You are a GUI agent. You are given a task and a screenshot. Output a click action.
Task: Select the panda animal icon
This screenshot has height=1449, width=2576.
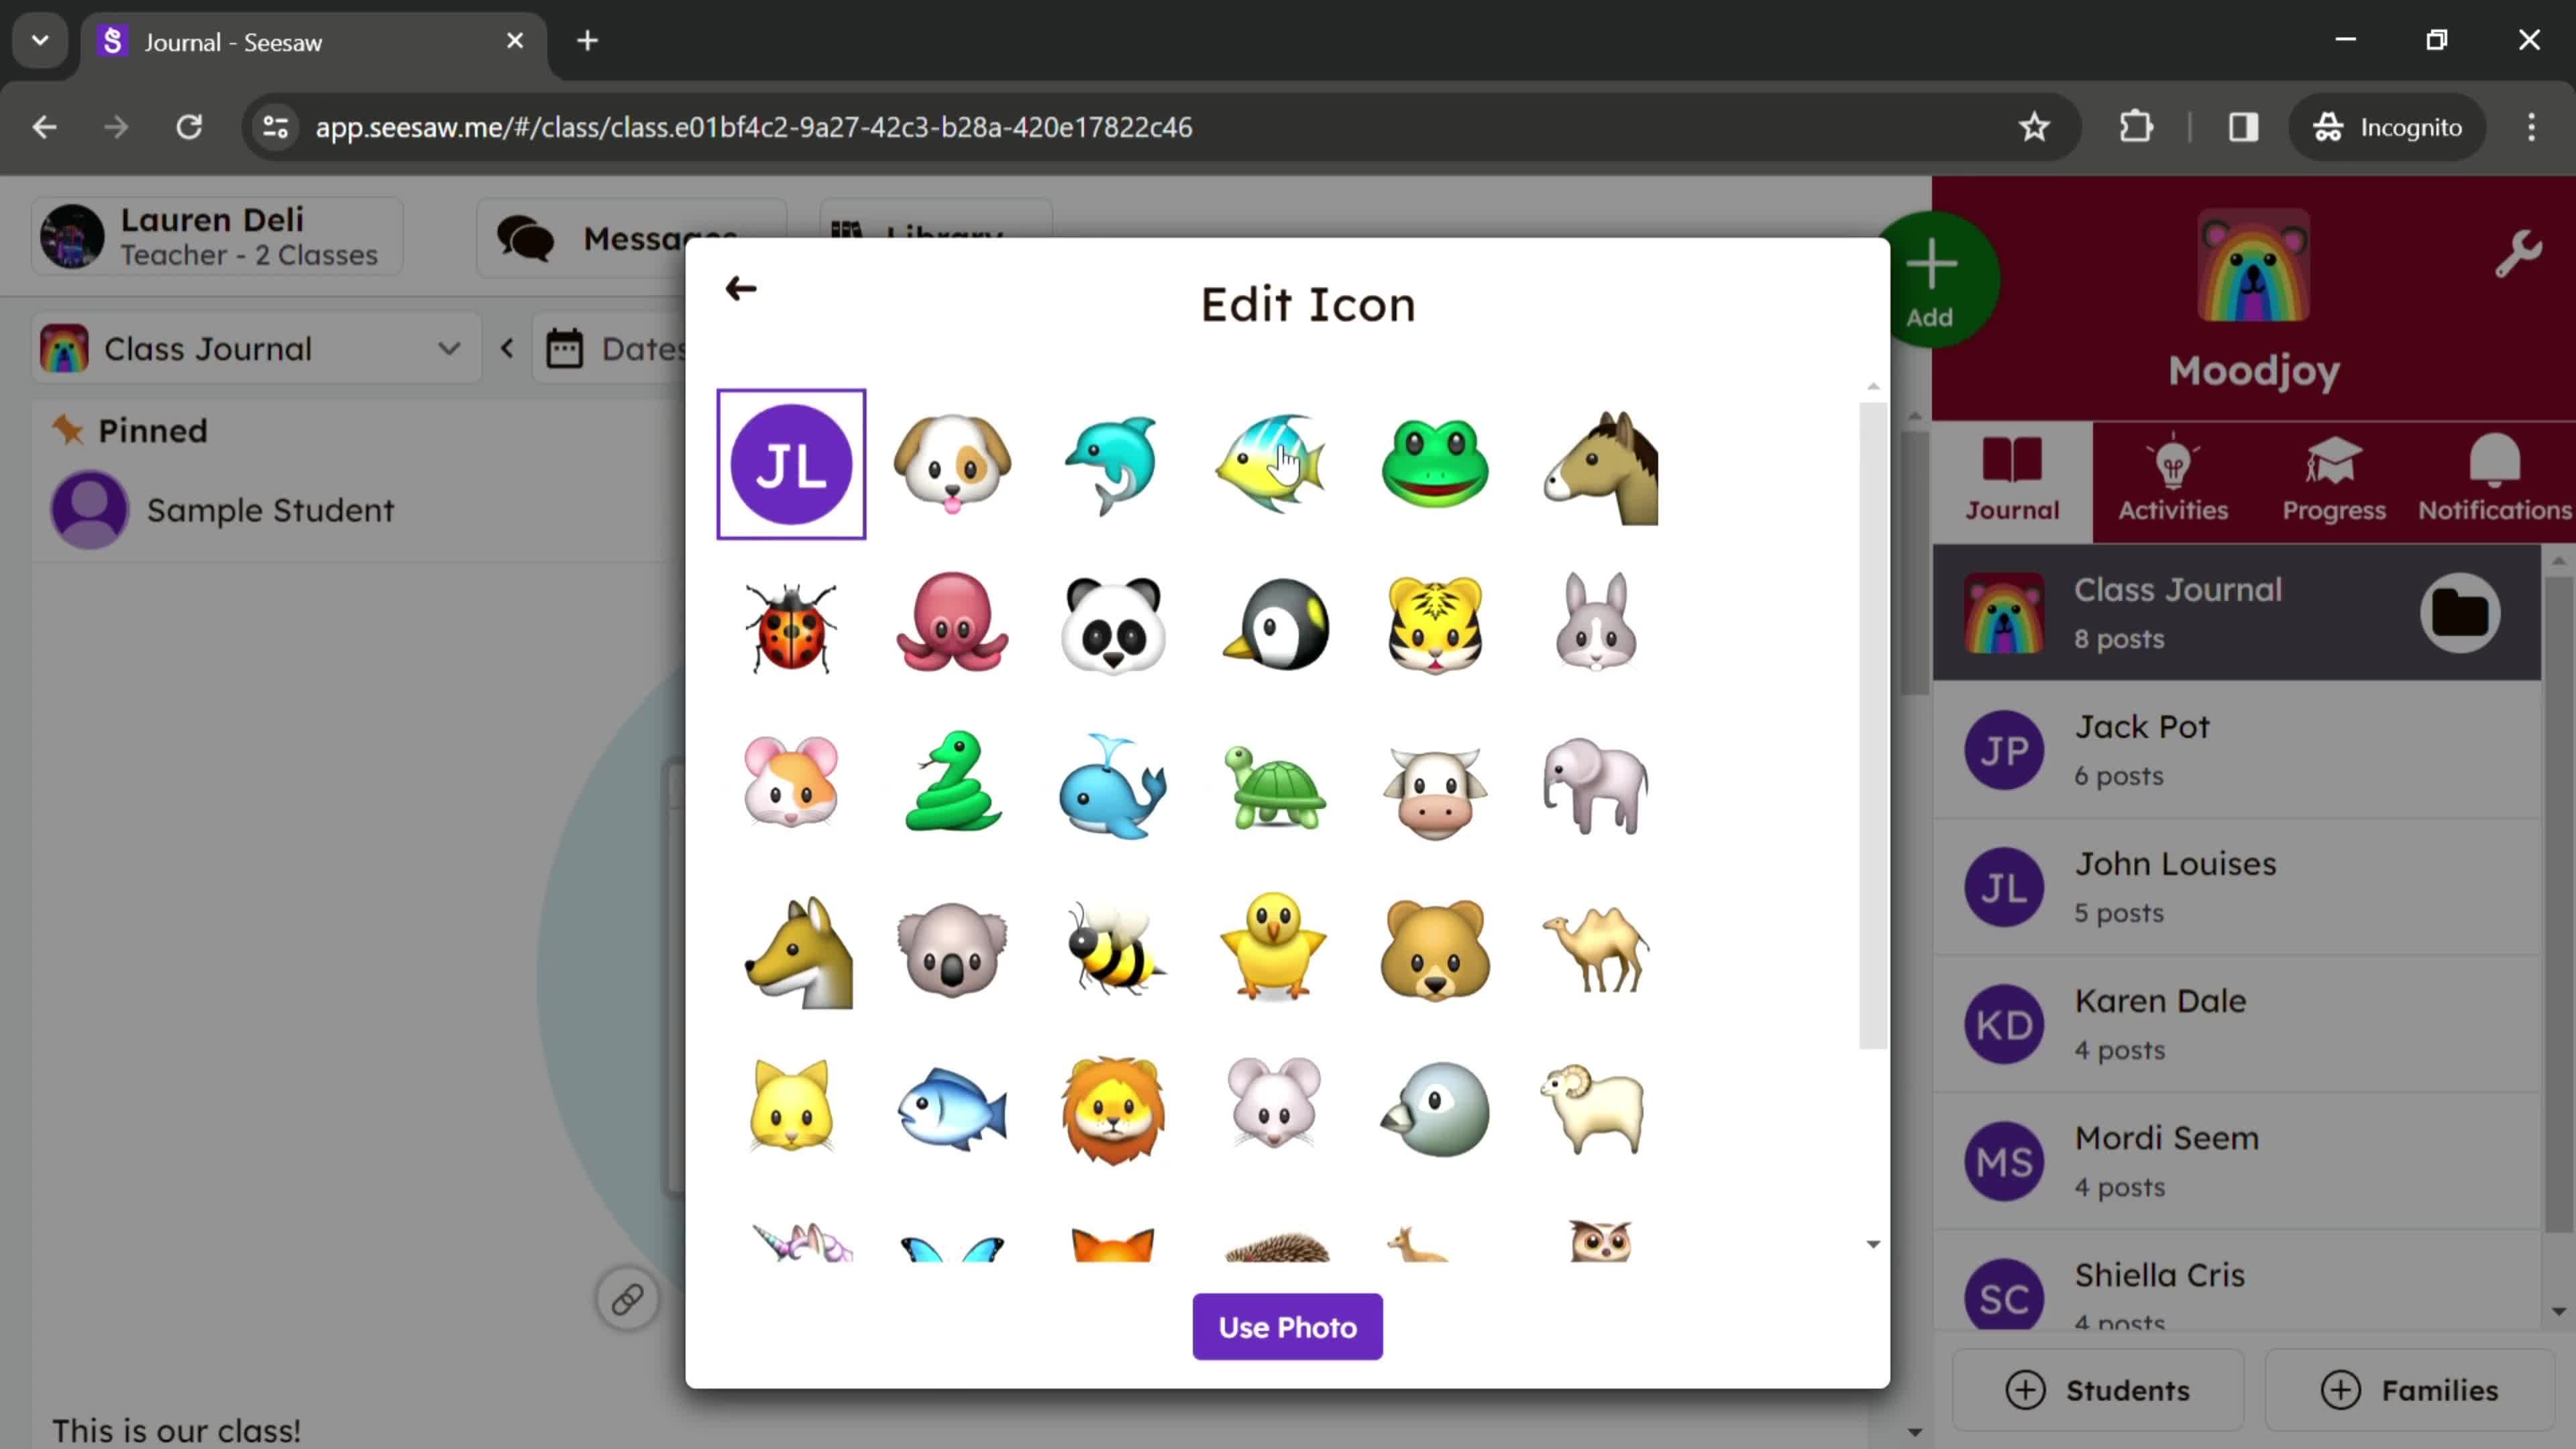coord(1115,623)
